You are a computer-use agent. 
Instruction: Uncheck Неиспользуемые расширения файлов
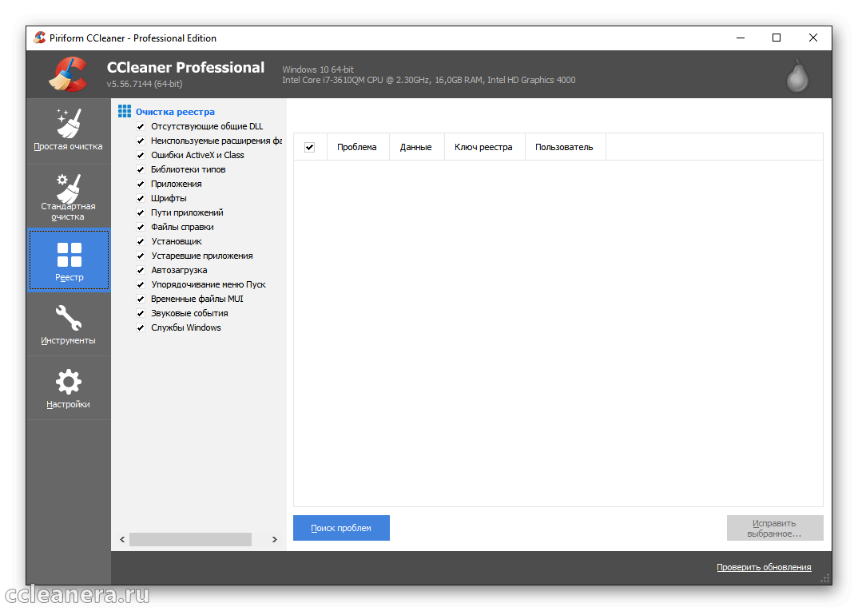[x=141, y=141]
